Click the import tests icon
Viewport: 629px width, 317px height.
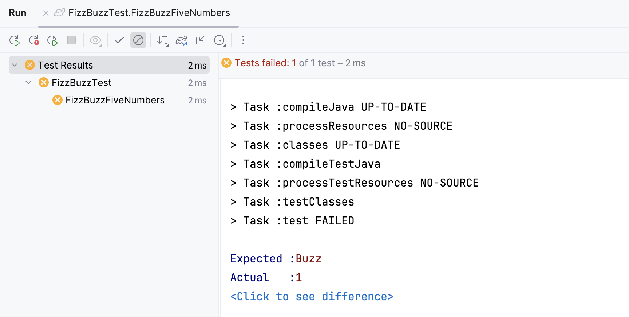[x=200, y=40]
